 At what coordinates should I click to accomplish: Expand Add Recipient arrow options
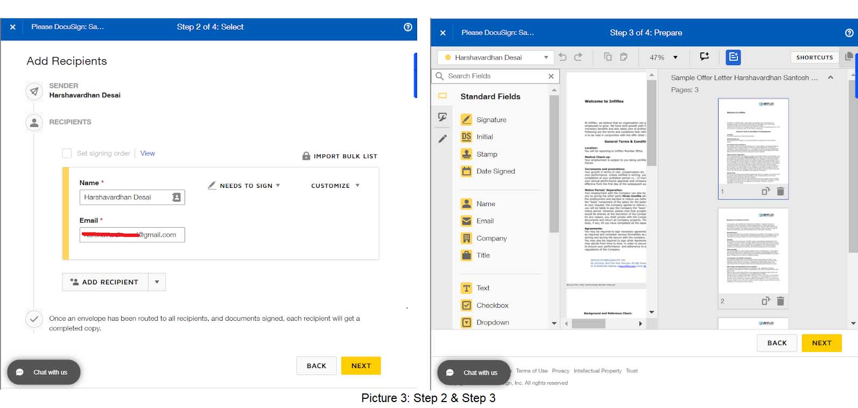point(157,282)
